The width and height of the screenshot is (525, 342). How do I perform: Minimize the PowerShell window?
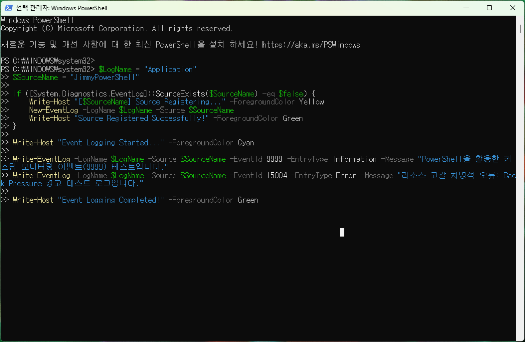pos(466,8)
